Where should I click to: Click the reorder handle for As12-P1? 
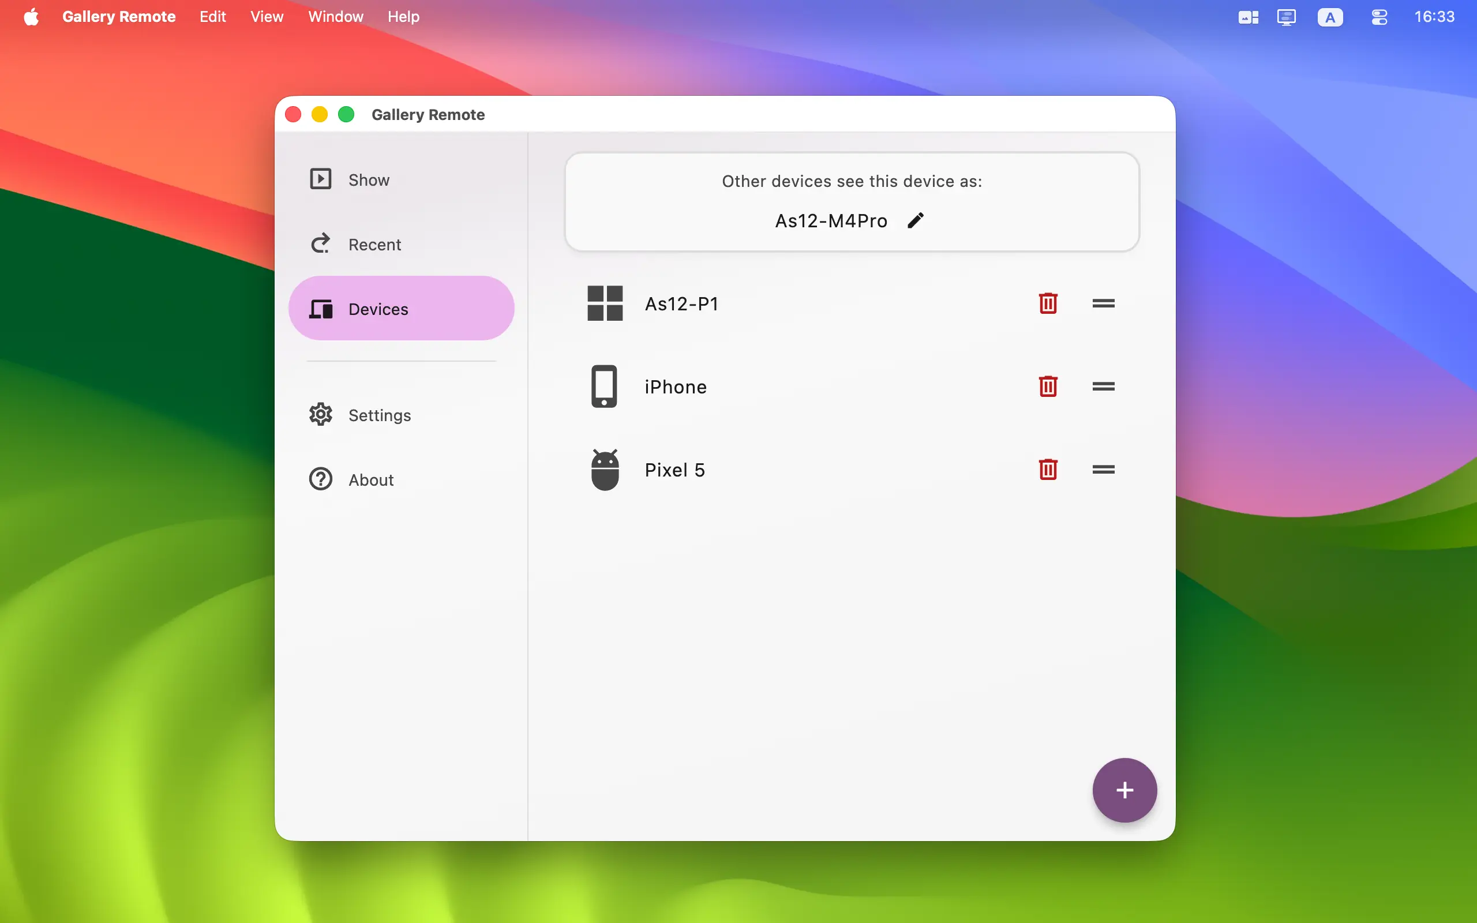1104,303
